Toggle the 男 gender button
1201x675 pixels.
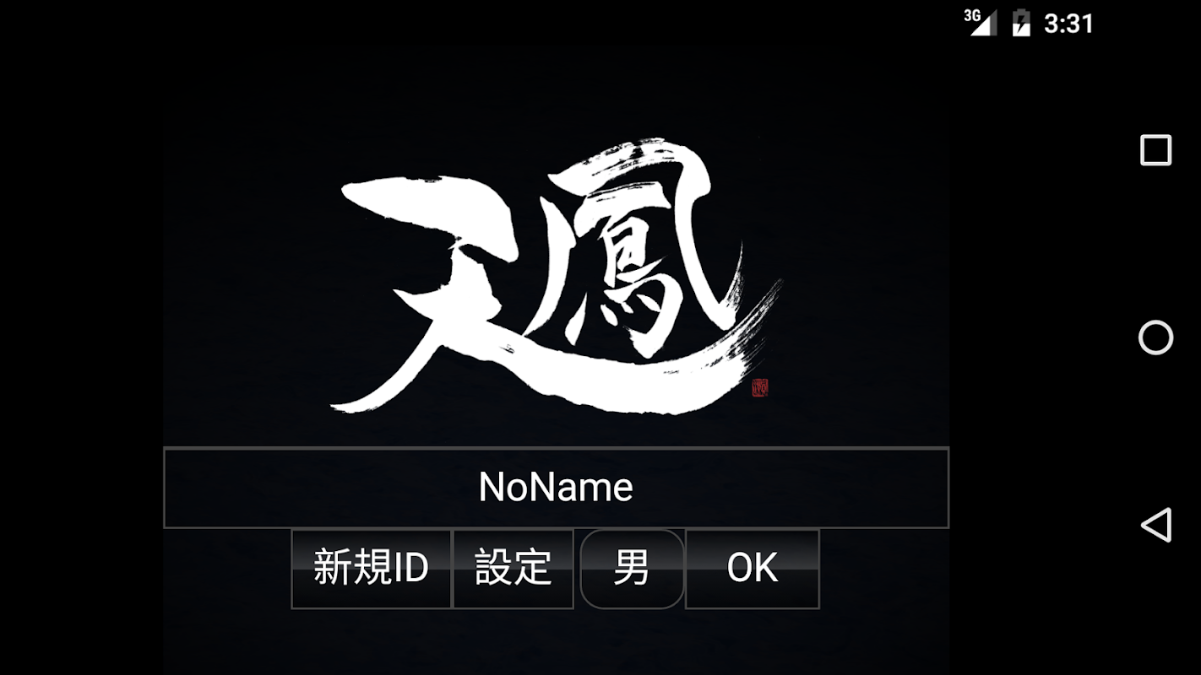[x=632, y=569]
